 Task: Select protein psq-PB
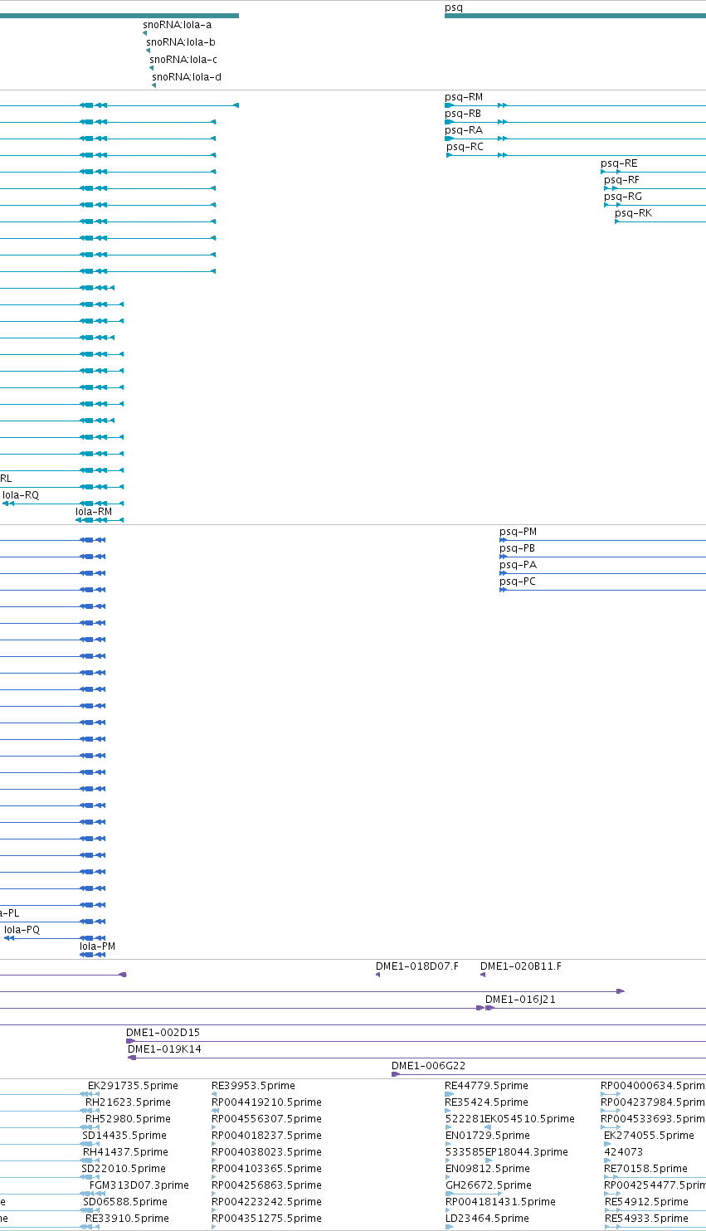coord(517,548)
